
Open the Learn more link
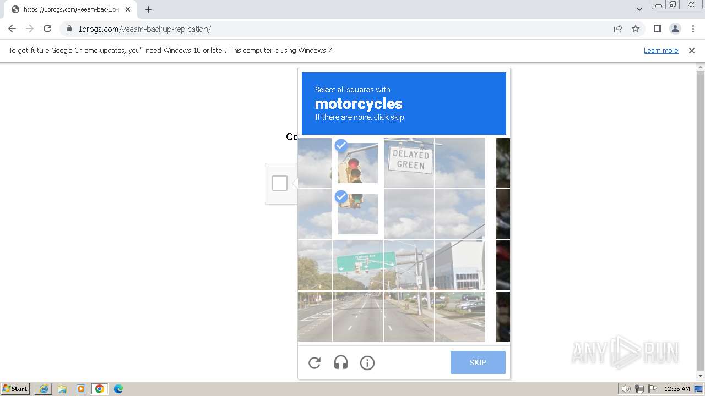(x=661, y=50)
